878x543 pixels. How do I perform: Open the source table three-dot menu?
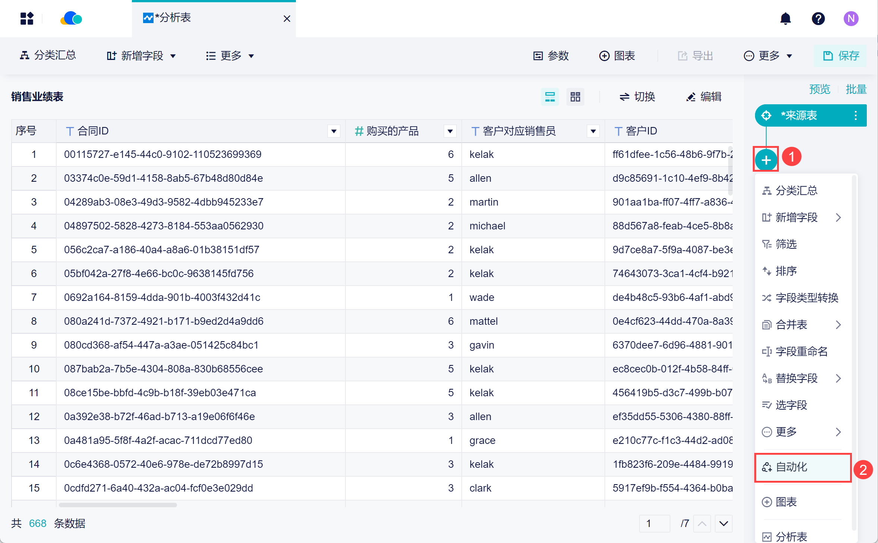point(855,115)
